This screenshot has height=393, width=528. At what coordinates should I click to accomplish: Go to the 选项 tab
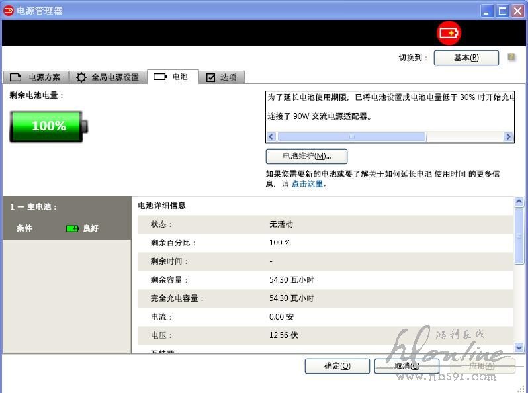(x=222, y=77)
